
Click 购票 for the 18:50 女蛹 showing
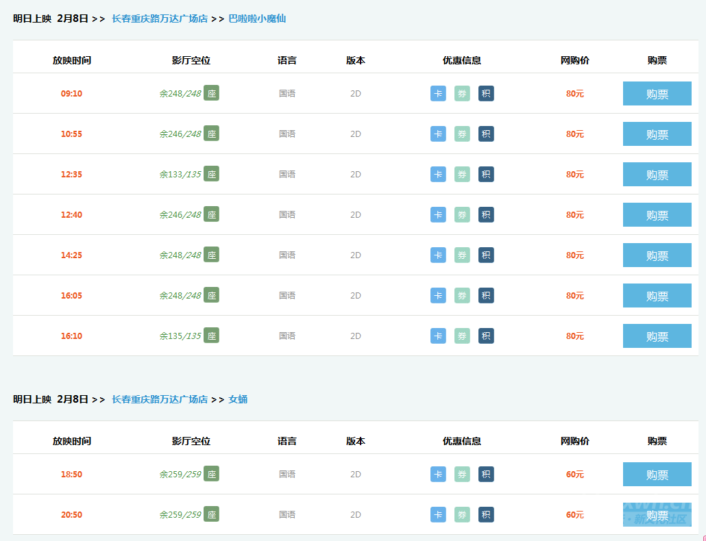[657, 475]
